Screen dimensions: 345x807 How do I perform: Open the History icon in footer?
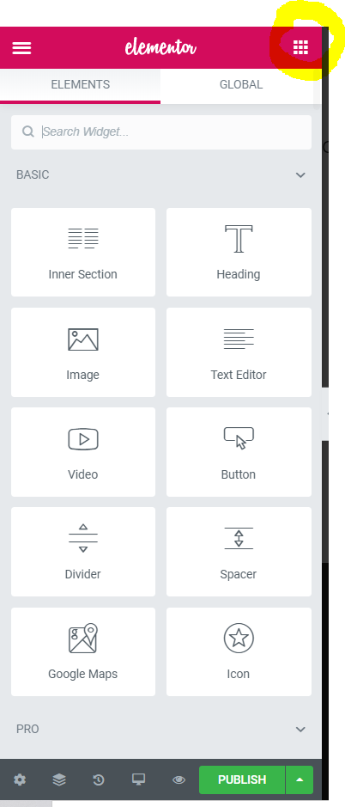tap(99, 779)
